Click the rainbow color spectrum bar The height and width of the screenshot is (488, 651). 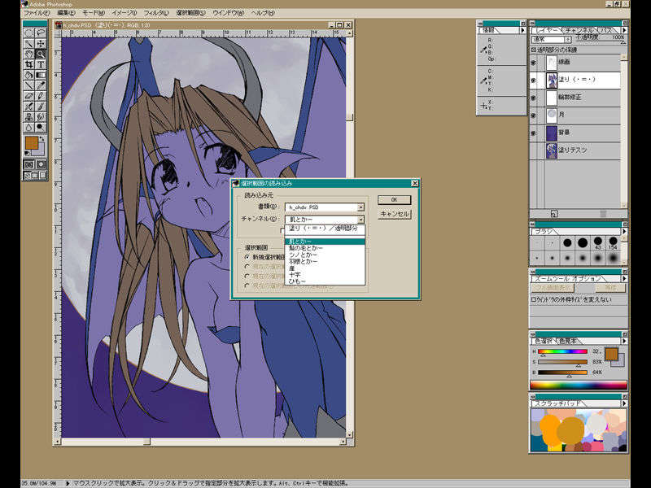click(579, 385)
